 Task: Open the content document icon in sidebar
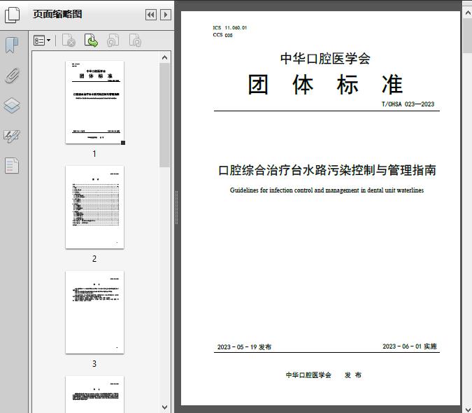pos(12,166)
